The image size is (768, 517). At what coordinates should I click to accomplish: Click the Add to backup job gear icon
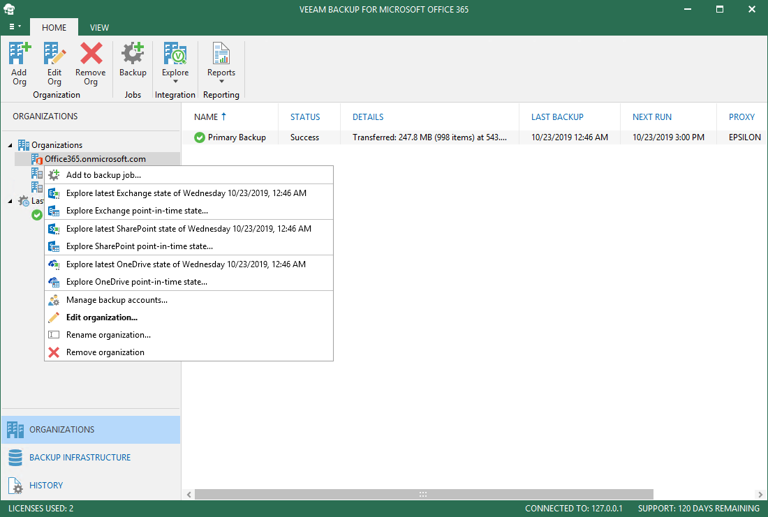point(54,175)
